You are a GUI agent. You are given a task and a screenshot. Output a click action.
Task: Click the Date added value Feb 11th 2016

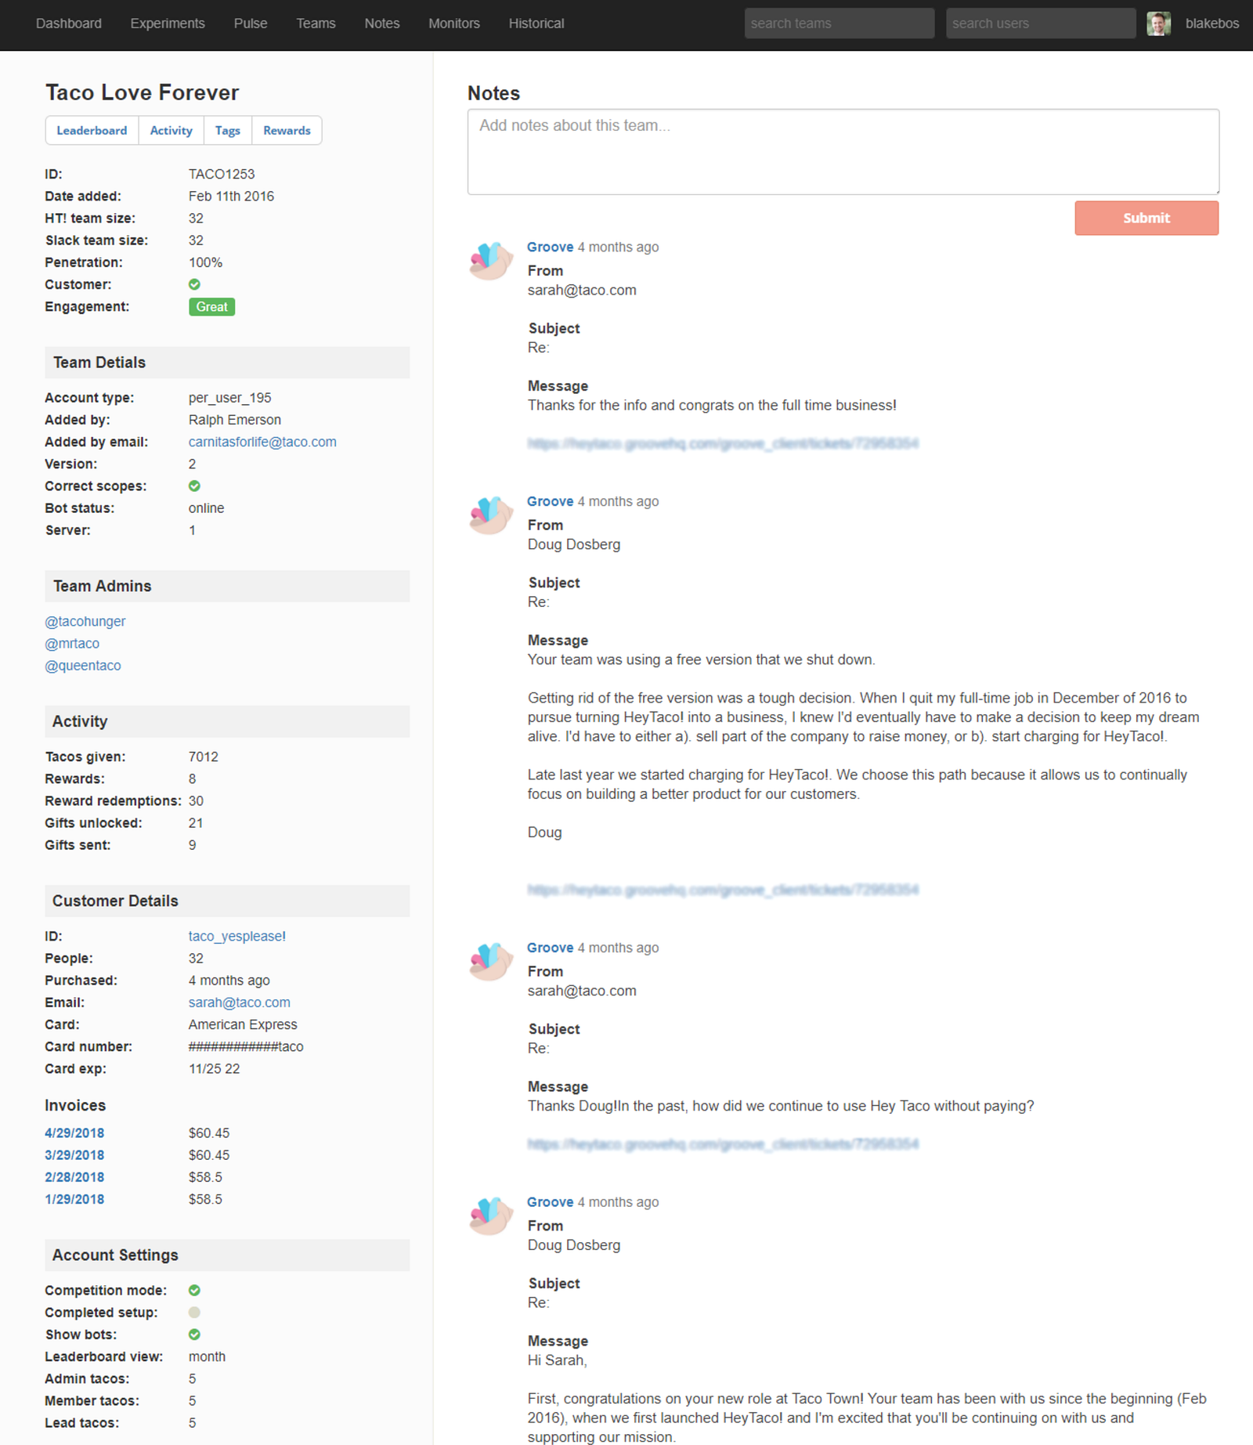pos(231,196)
